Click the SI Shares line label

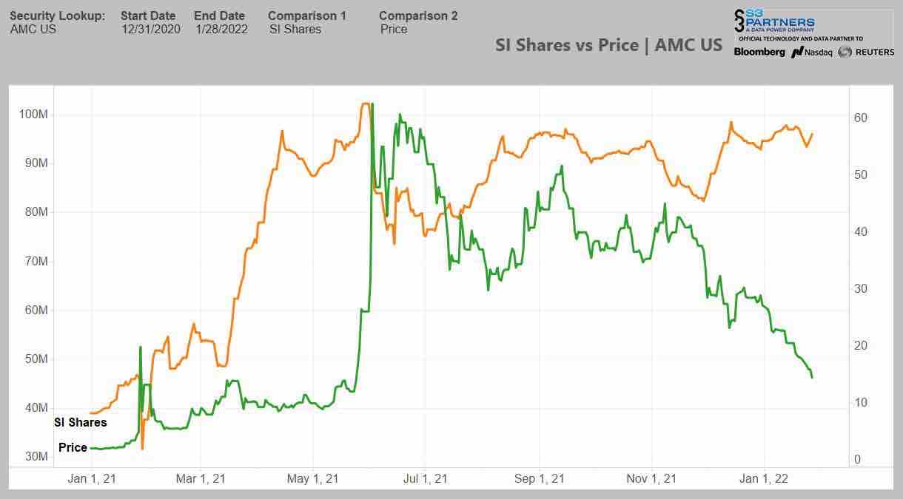coord(81,423)
